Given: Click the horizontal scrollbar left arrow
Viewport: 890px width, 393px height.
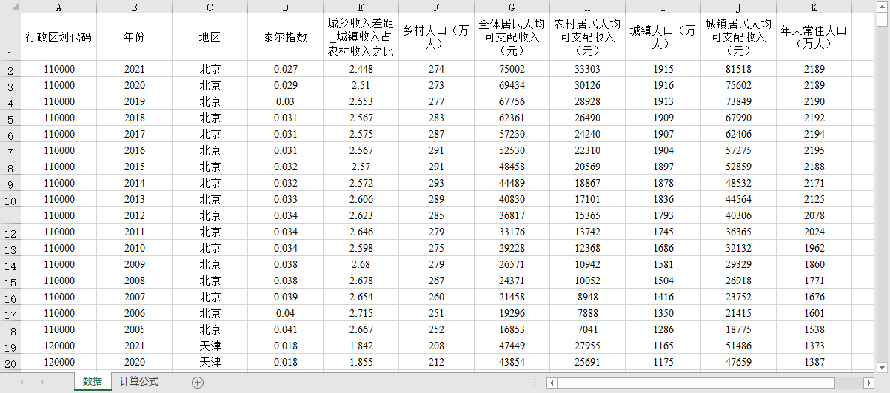Looking at the screenshot, I should (x=552, y=383).
